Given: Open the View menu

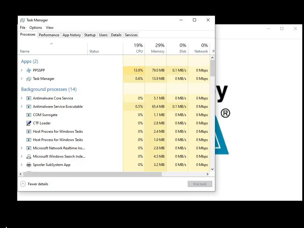Looking at the screenshot, I should click(x=50, y=28).
